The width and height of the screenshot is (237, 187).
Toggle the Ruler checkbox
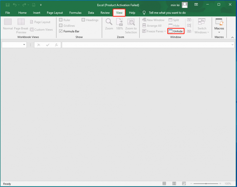(x=61, y=20)
